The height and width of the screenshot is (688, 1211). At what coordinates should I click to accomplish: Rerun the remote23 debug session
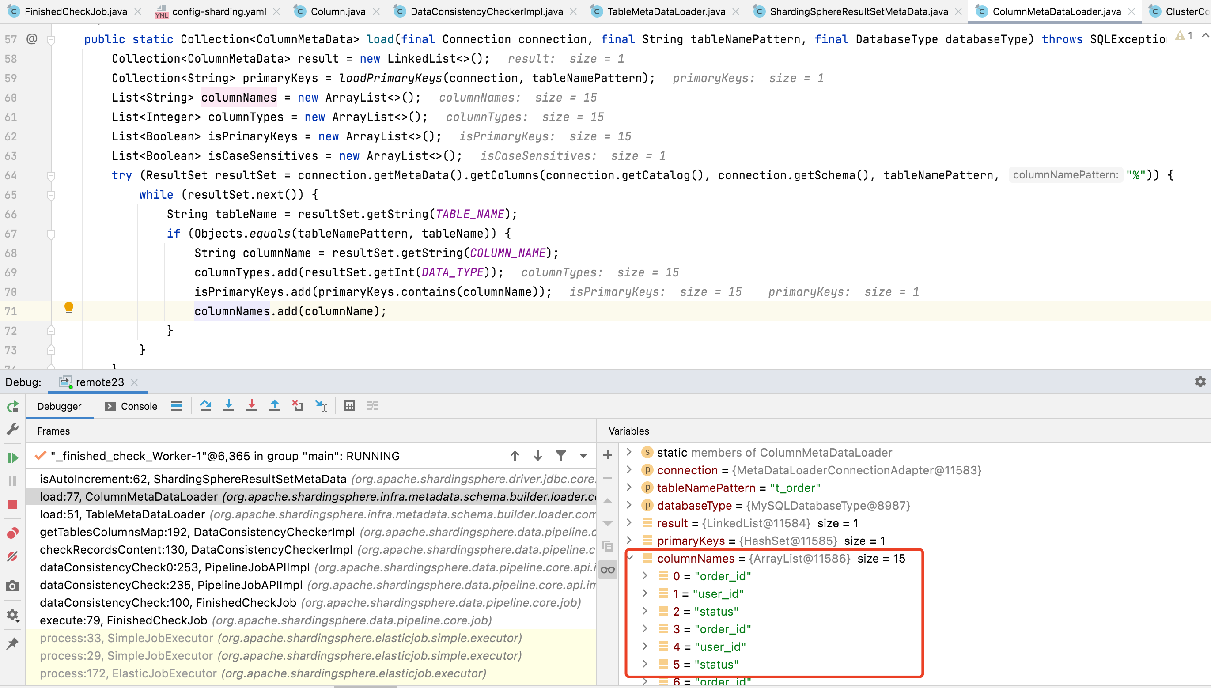click(13, 406)
